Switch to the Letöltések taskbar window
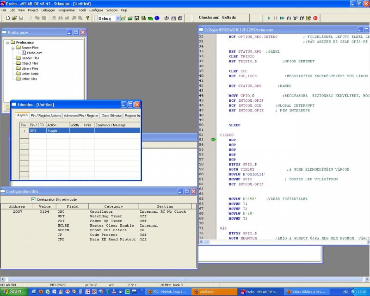This screenshot has height=296, width=370. tap(214, 292)
